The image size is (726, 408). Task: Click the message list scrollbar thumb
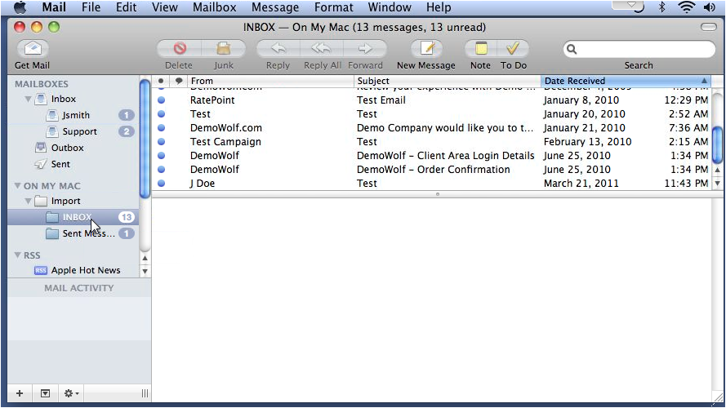pyautogui.click(x=717, y=144)
